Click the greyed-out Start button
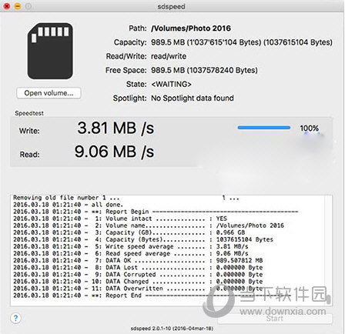Image resolution: width=345 pixels, height=334 pixels. 275,319
